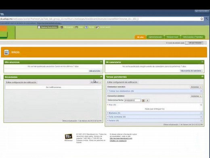Click the bookmark star in address bar
Viewport: 210px width, 158px height.
pyautogui.click(x=202, y=19)
